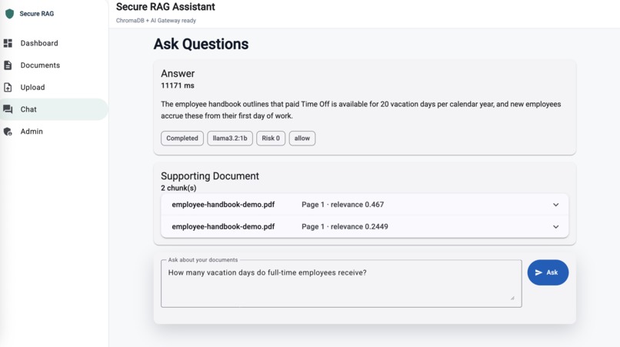Click the Dashboard grid icon
The width and height of the screenshot is (620, 347).
[x=8, y=43]
